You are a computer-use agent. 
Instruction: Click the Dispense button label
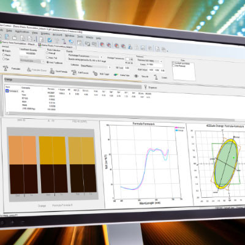[153, 88]
